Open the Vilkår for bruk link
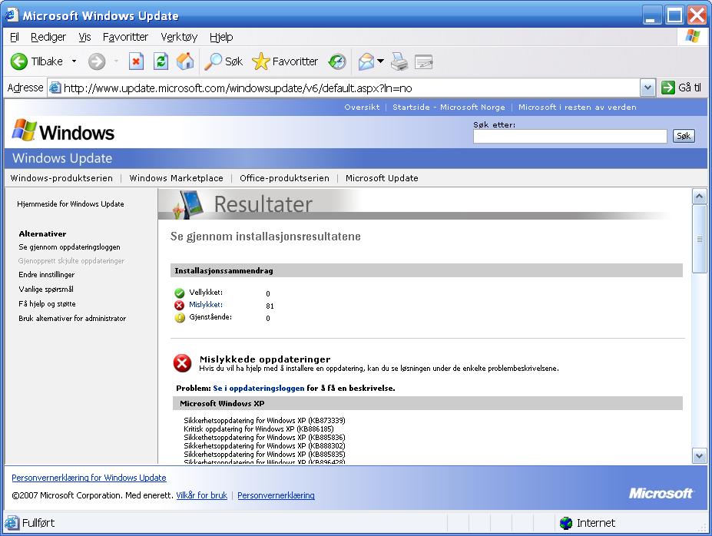 201,495
